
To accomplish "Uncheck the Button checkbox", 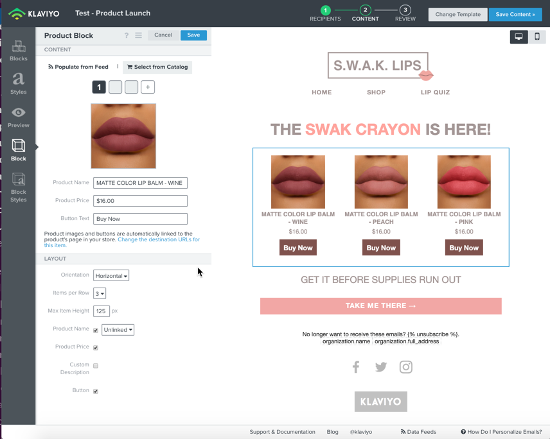I will (x=96, y=392).
